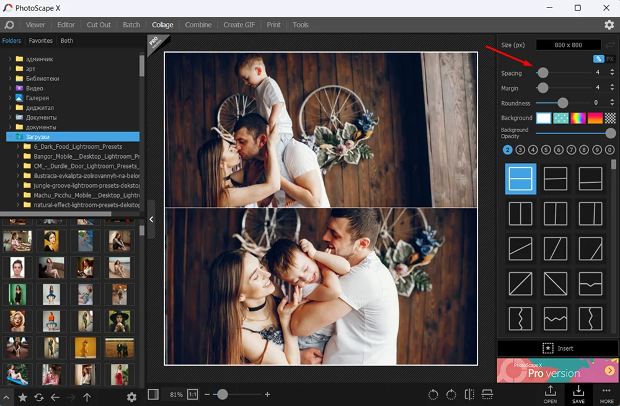
Task: Select the two-row horizontal collage layout
Action: [521, 179]
